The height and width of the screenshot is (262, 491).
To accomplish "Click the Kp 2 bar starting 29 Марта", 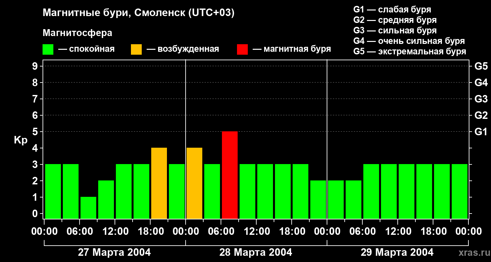I will click(336, 199).
